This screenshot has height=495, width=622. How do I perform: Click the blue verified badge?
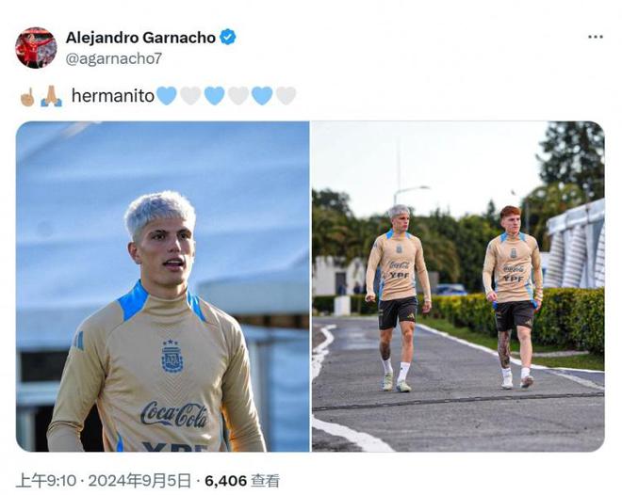tap(228, 38)
